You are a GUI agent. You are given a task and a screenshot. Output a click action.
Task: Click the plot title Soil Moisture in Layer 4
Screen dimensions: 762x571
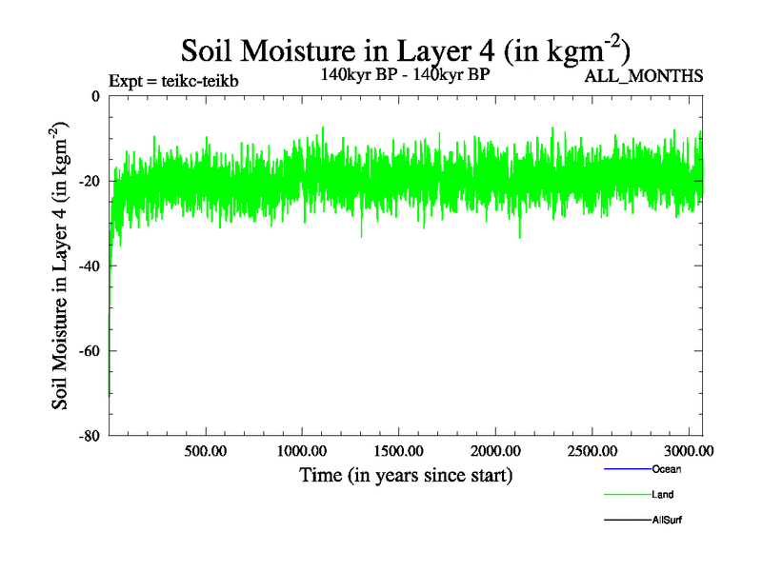(406, 49)
